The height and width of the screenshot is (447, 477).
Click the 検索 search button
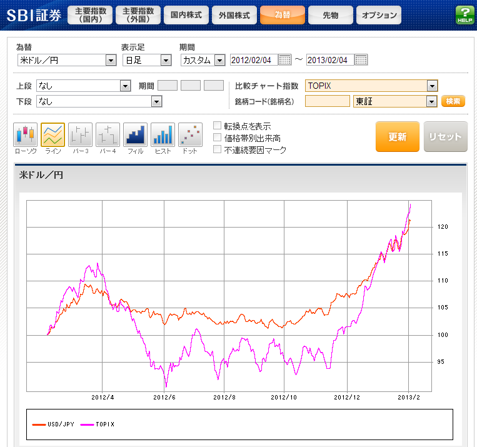click(453, 101)
